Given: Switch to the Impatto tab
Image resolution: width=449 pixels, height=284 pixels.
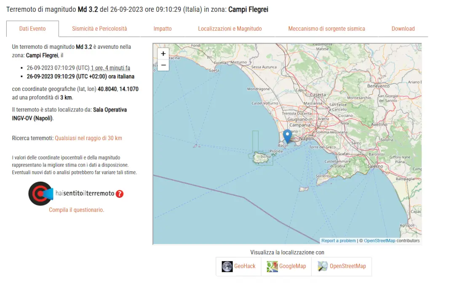Looking at the screenshot, I should (163, 29).
